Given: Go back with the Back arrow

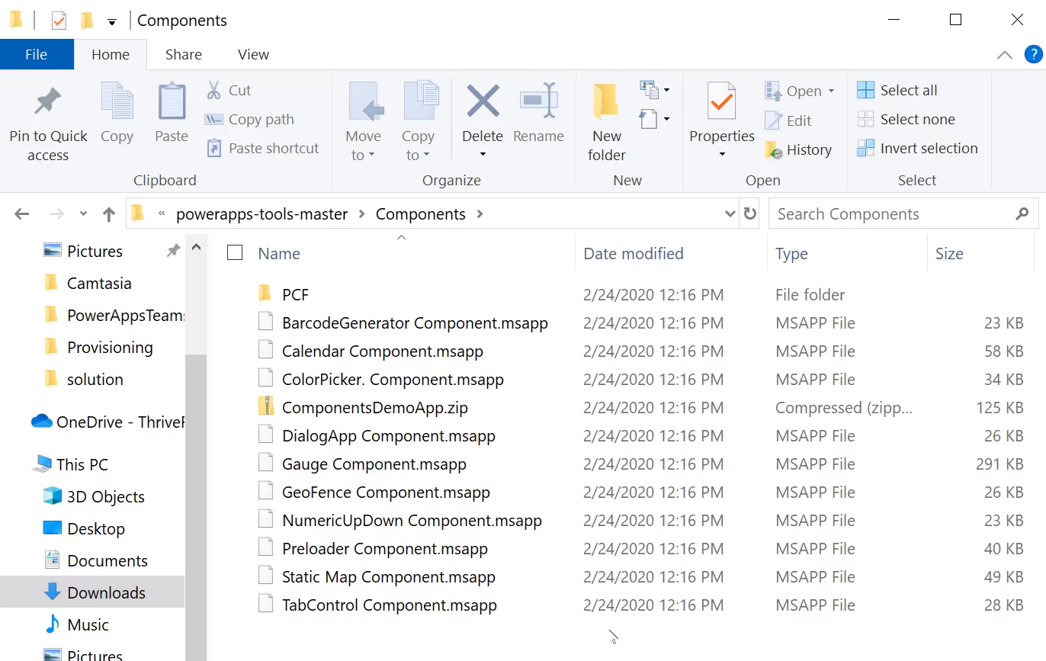Looking at the screenshot, I should [x=22, y=214].
